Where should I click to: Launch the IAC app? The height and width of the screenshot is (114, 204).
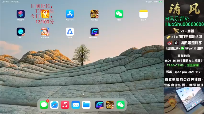(21, 32)
